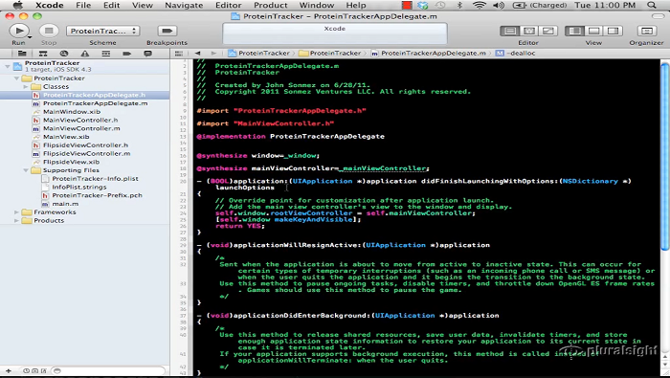This screenshot has height=378, width=670.
Task: Open the ProteinTracker scheme selector
Action: point(102,31)
